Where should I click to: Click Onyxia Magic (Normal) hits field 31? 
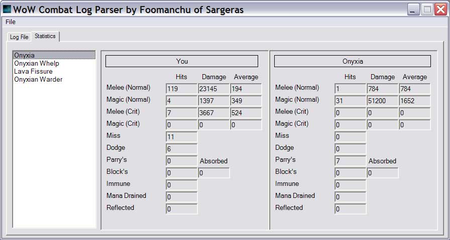pyautogui.click(x=351, y=101)
